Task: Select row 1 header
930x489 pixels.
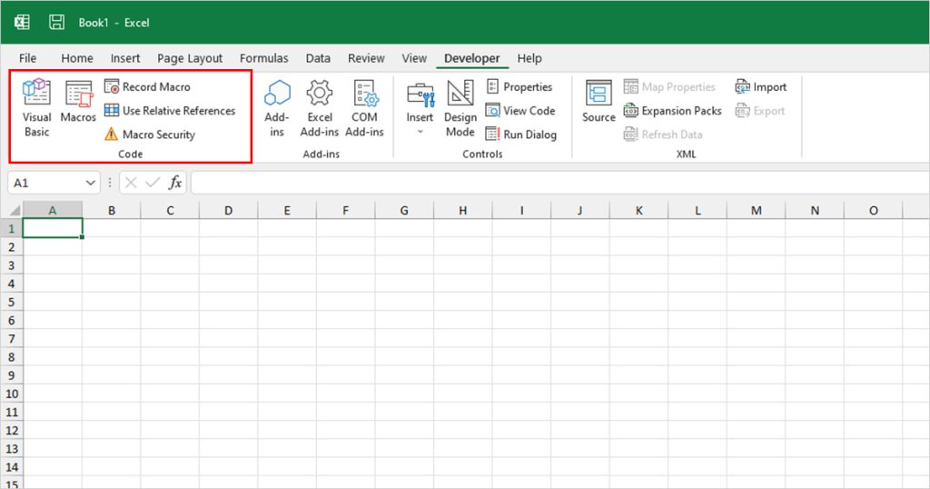Action: (11, 228)
